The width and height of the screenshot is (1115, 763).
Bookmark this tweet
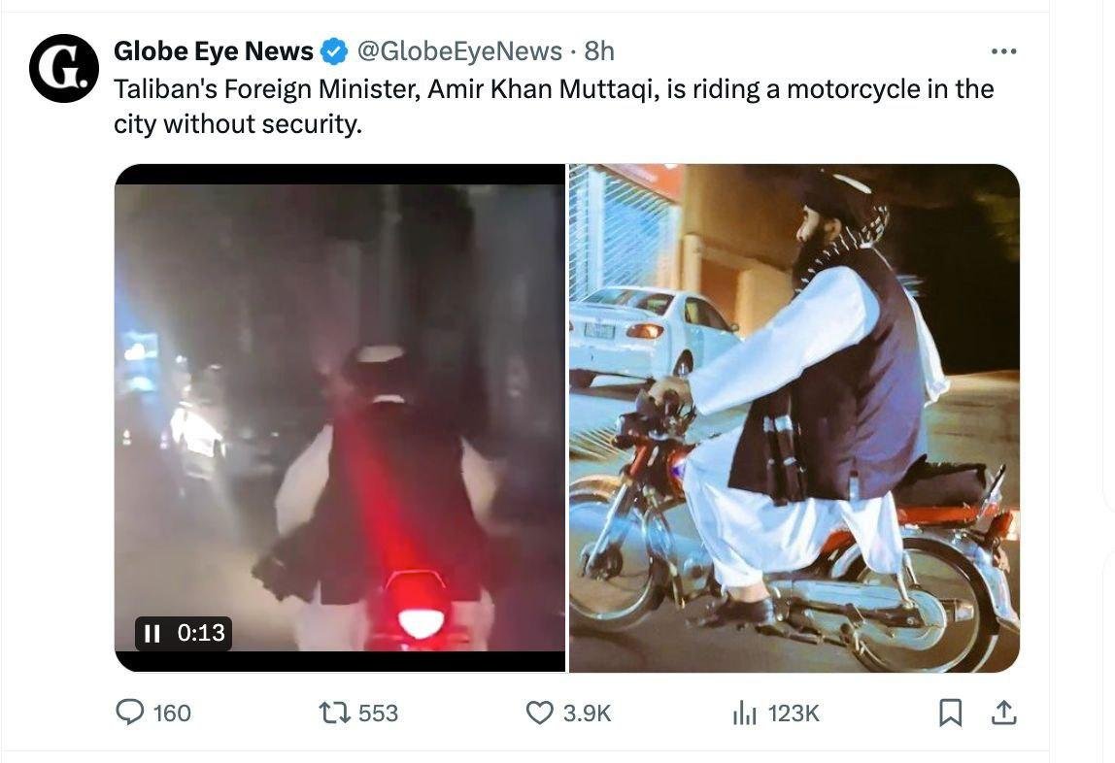coord(951,713)
